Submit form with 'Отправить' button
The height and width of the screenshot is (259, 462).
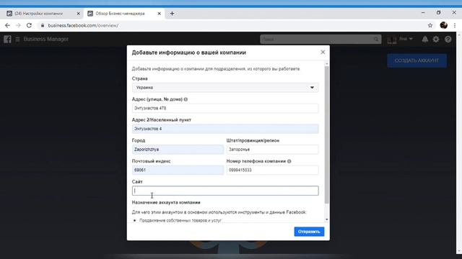click(x=309, y=232)
